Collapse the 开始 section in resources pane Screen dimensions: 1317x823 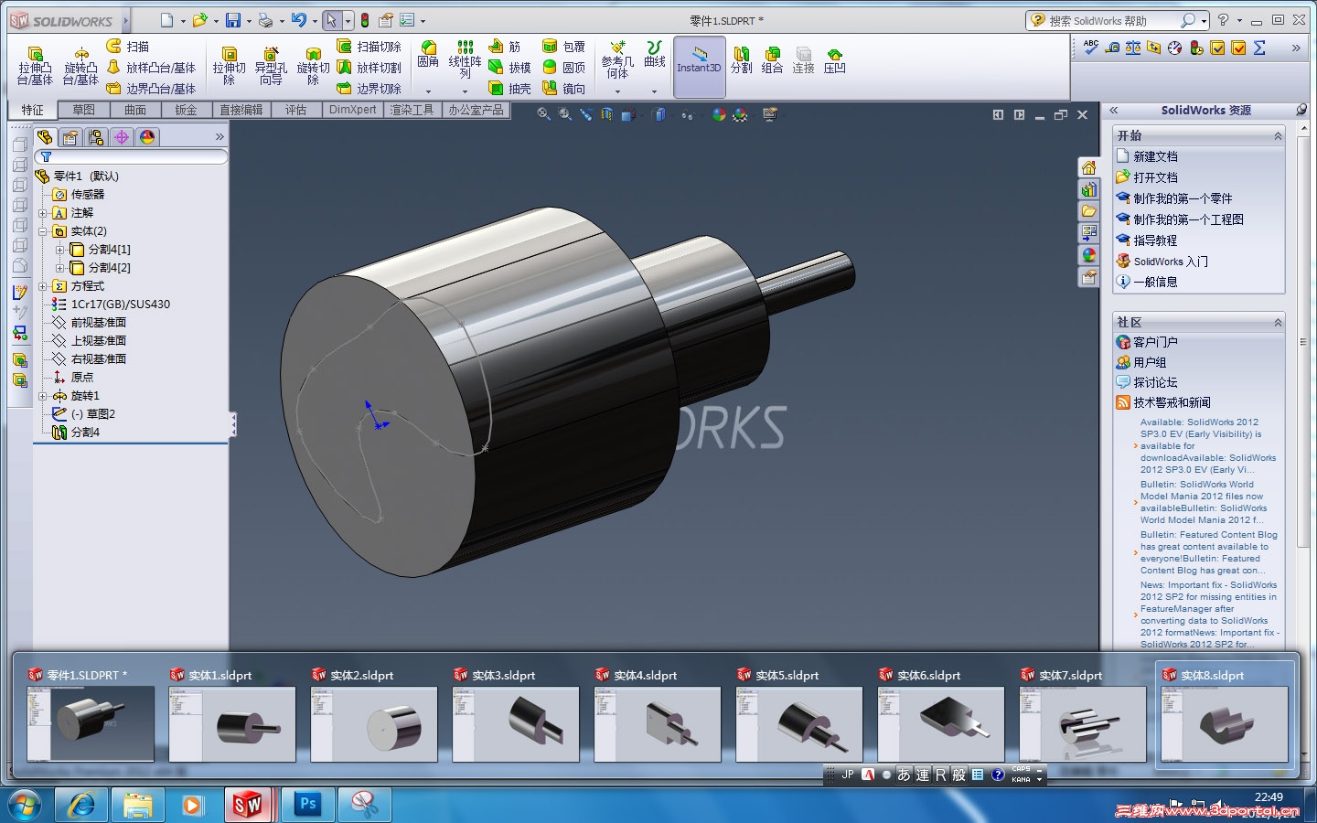(1278, 136)
